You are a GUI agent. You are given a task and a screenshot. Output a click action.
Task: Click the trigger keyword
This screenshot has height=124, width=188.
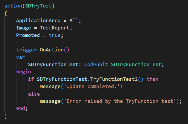point(26,50)
